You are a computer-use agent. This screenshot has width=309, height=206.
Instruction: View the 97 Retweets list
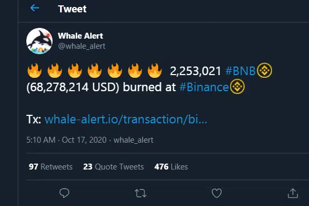point(50,167)
